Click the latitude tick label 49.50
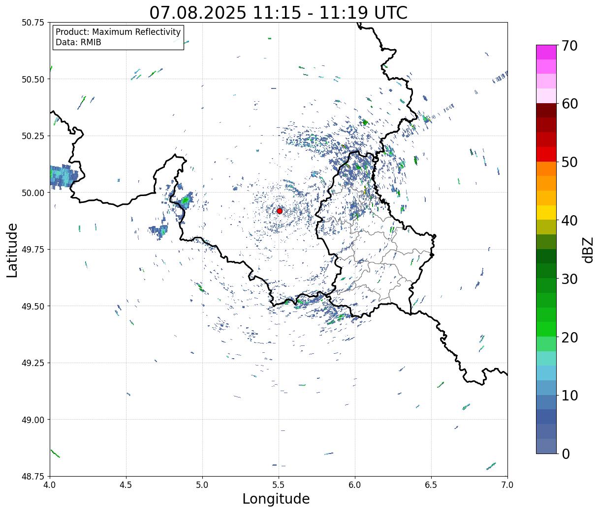This screenshot has height=511, width=600. [33, 306]
